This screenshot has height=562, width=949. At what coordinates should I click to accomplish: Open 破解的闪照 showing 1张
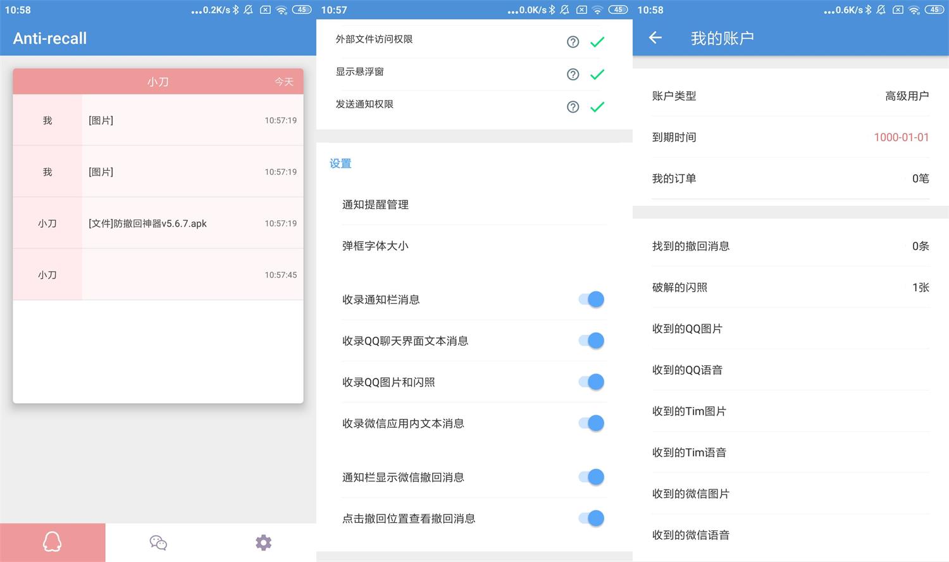pos(790,287)
